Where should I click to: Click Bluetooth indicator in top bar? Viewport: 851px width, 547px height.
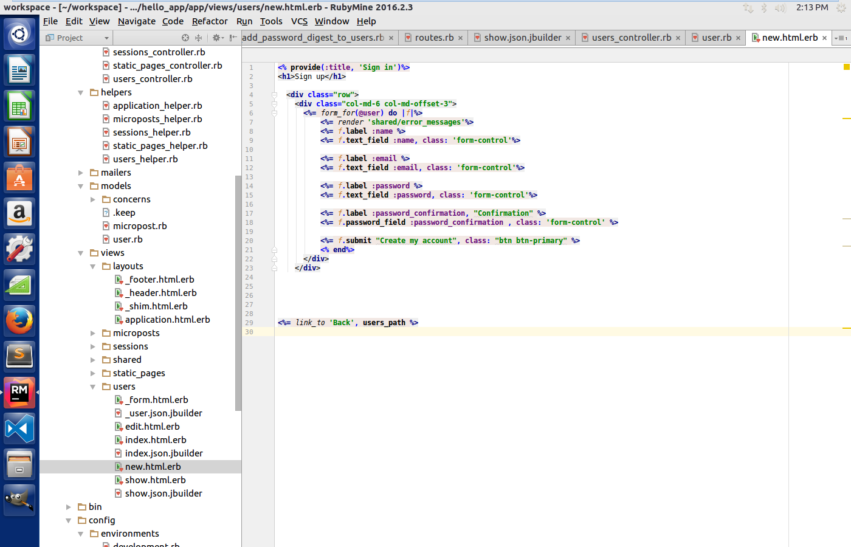[764, 8]
